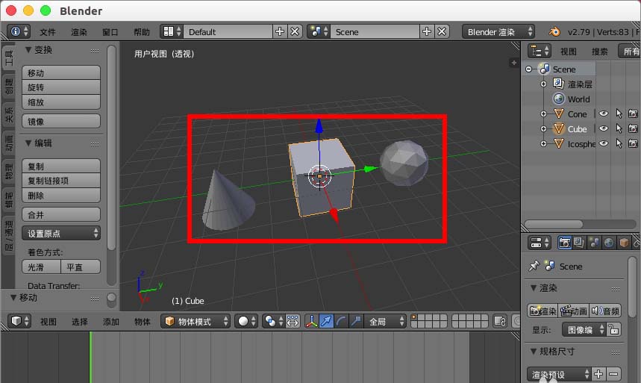Toggle the lock next to 图像编 display
This screenshot has width=641, height=383.
(x=613, y=329)
